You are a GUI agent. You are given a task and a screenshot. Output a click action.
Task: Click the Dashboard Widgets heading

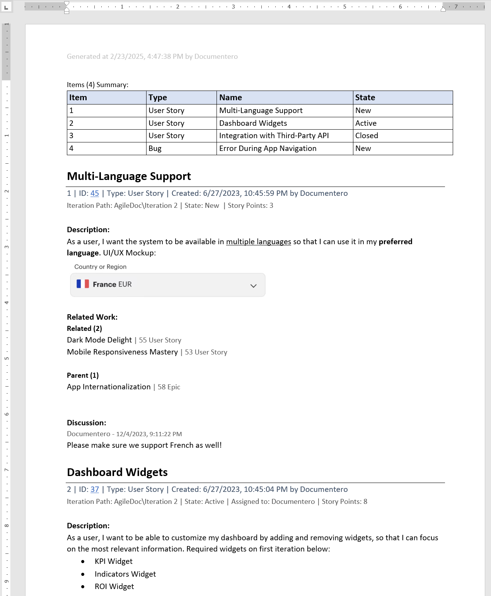(x=117, y=472)
